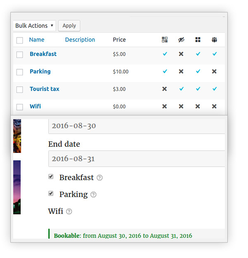The image size is (248, 258).
Task: Click the four-squares grid column icon
Action: [198, 40]
